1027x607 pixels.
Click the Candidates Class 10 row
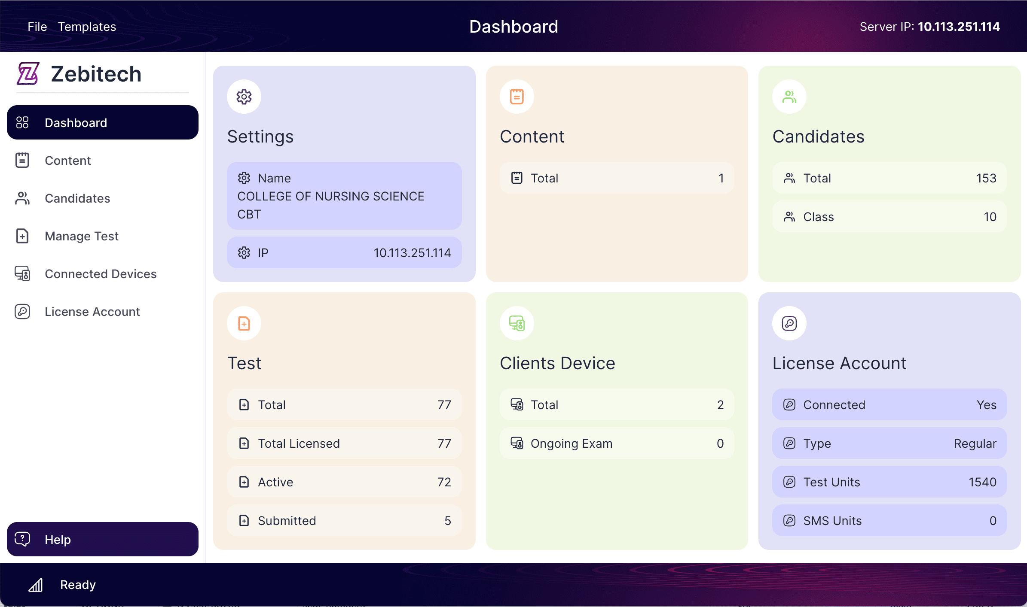tap(889, 216)
